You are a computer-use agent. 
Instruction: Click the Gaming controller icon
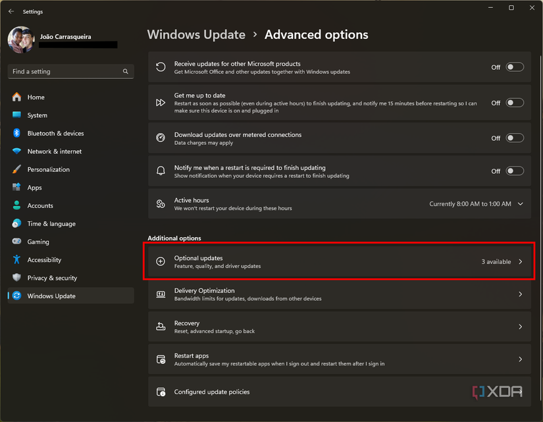pyautogui.click(x=16, y=241)
